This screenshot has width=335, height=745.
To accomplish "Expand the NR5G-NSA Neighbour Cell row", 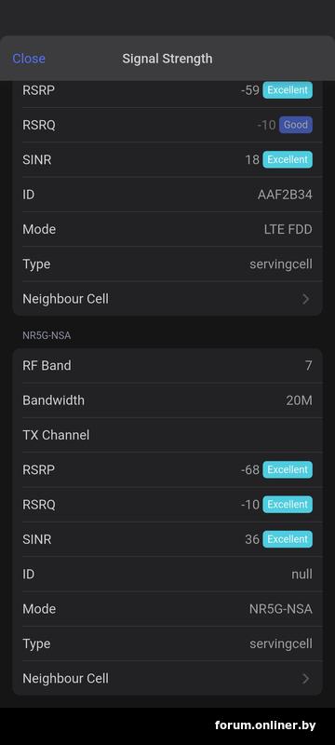I will [x=167, y=679].
